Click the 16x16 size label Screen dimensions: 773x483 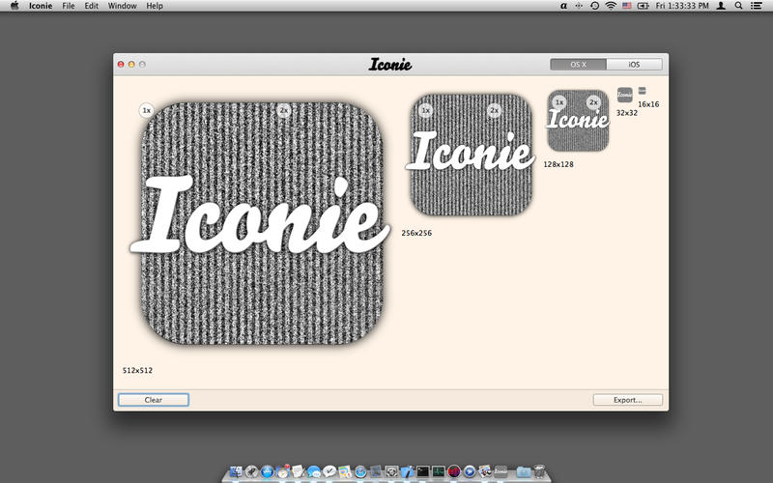point(648,104)
